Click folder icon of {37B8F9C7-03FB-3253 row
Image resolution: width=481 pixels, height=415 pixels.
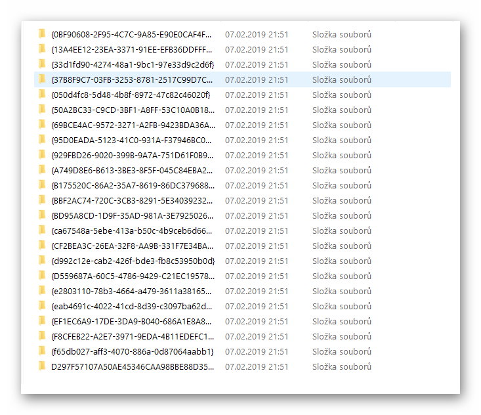(42, 79)
